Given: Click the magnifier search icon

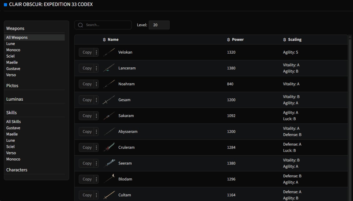Looking at the screenshot, I should point(81,25).
